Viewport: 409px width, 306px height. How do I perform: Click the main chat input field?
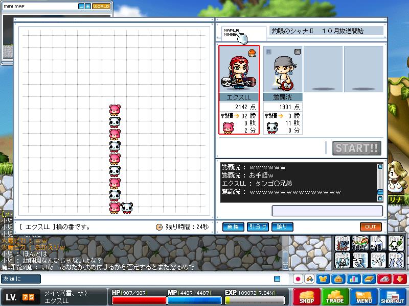coord(156,278)
